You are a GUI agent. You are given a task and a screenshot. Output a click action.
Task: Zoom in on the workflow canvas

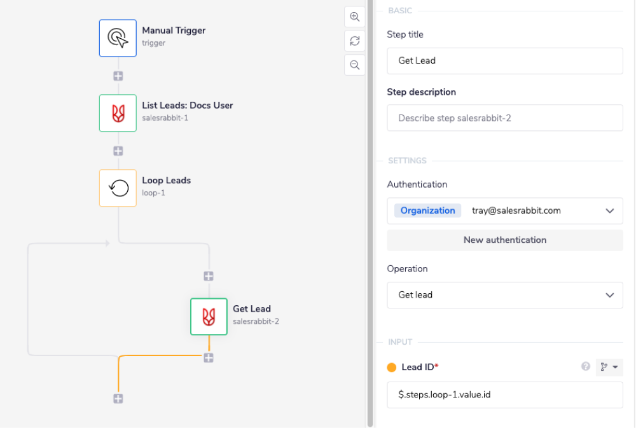(x=355, y=17)
